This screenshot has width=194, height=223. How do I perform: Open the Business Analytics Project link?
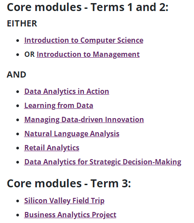pyautogui.click(x=70, y=215)
